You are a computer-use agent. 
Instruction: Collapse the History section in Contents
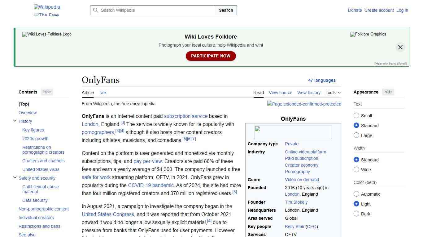point(15,121)
